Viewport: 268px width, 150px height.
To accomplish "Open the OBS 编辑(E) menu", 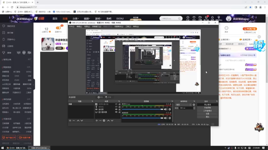I will [79, 27].
